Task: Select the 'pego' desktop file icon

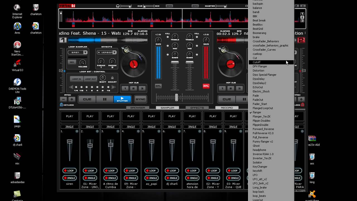Action: pos(17,121)
